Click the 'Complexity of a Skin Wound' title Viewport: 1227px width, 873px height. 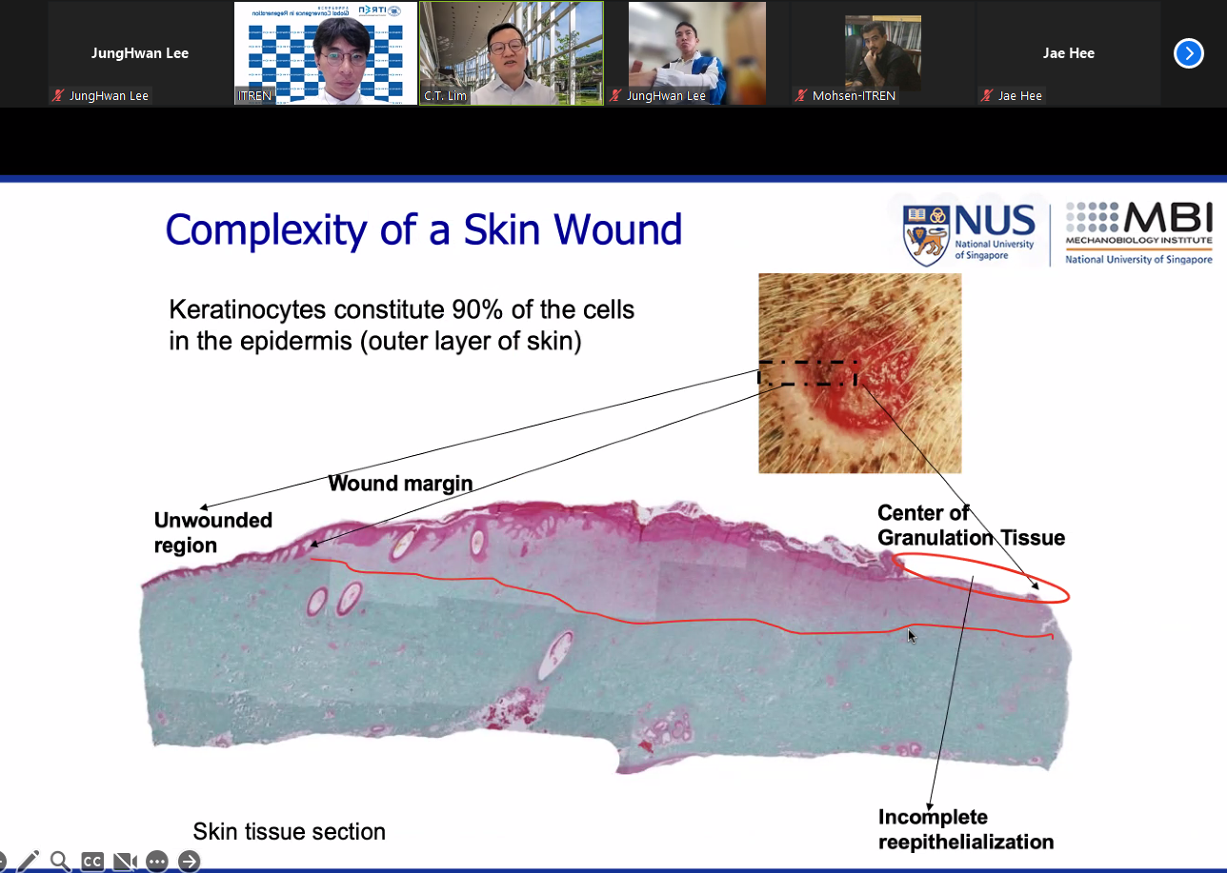click(424, 230)
